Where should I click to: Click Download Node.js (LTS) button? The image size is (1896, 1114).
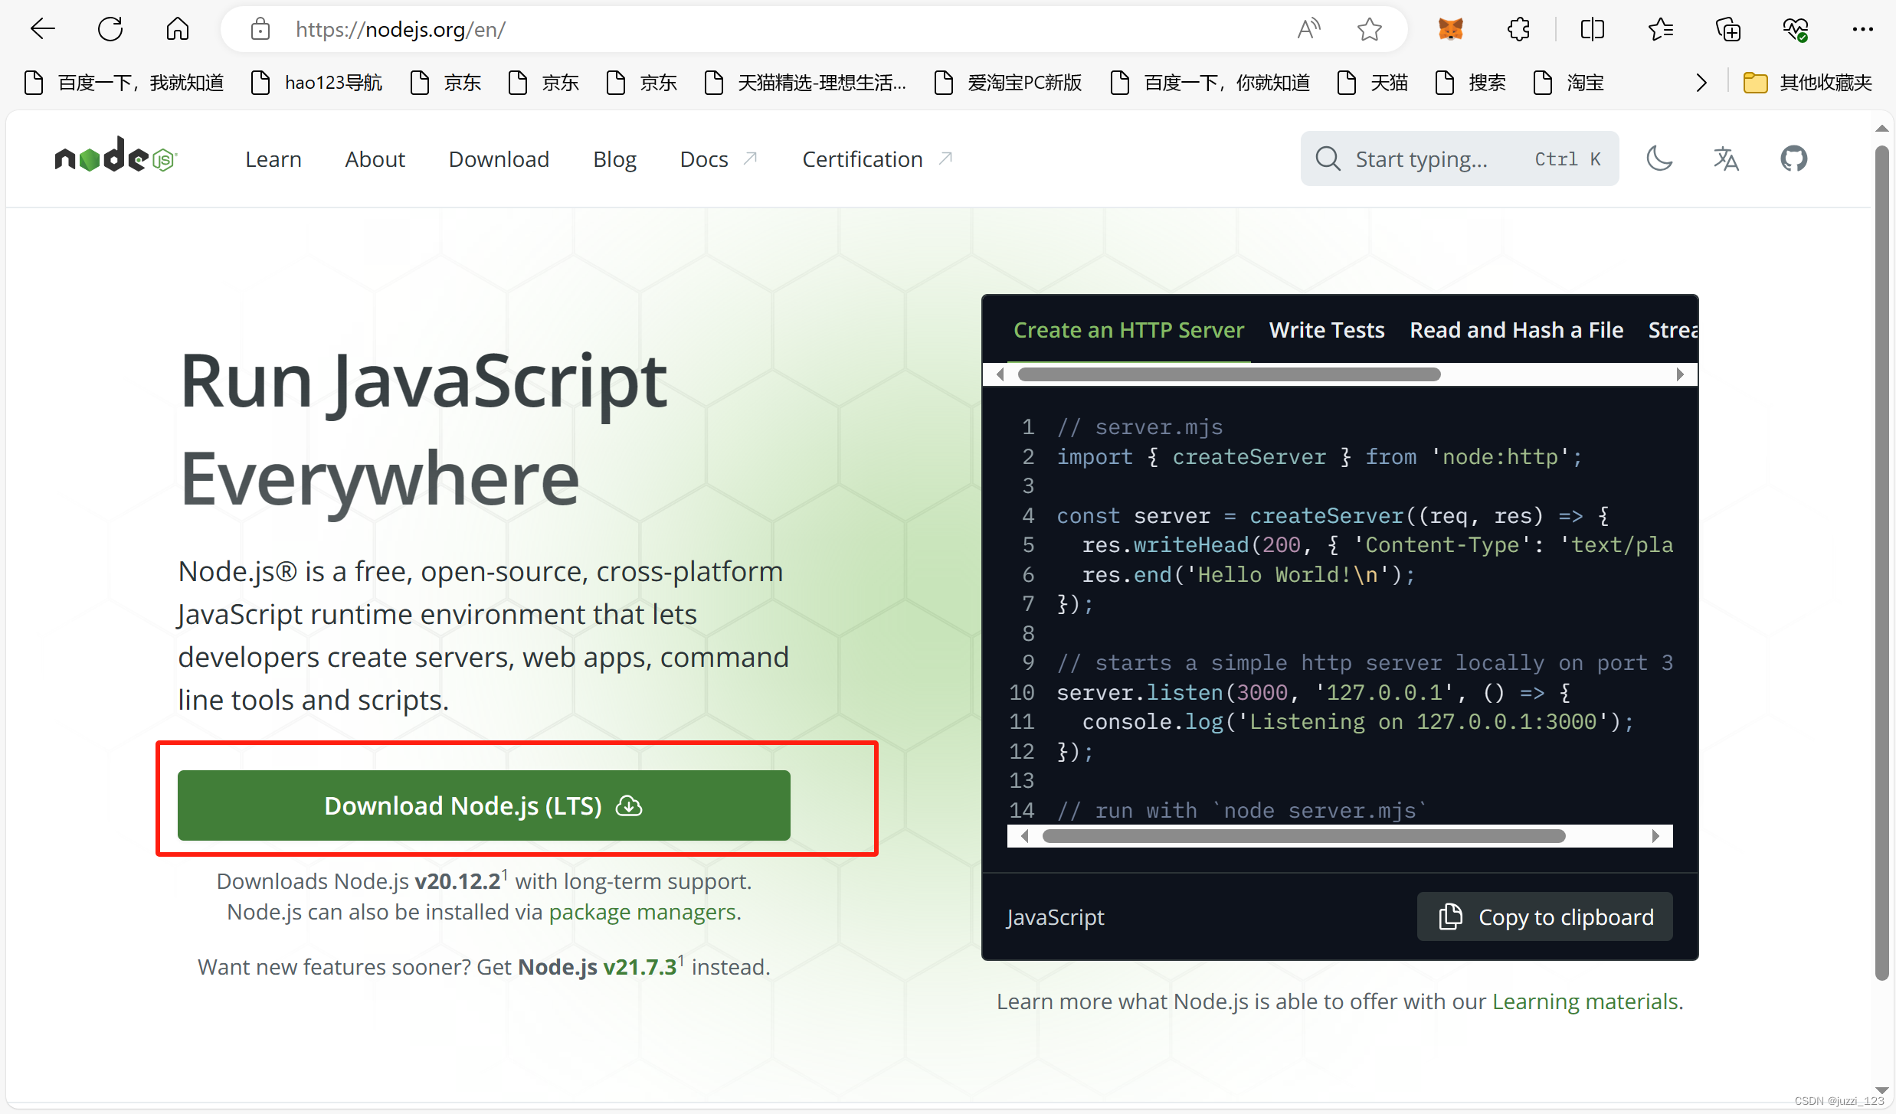(x=483, y=805)
